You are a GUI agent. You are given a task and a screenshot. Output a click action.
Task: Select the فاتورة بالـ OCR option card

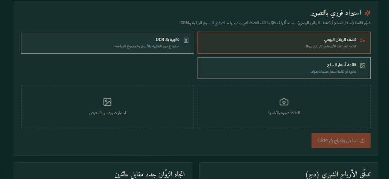click(108, 42)
